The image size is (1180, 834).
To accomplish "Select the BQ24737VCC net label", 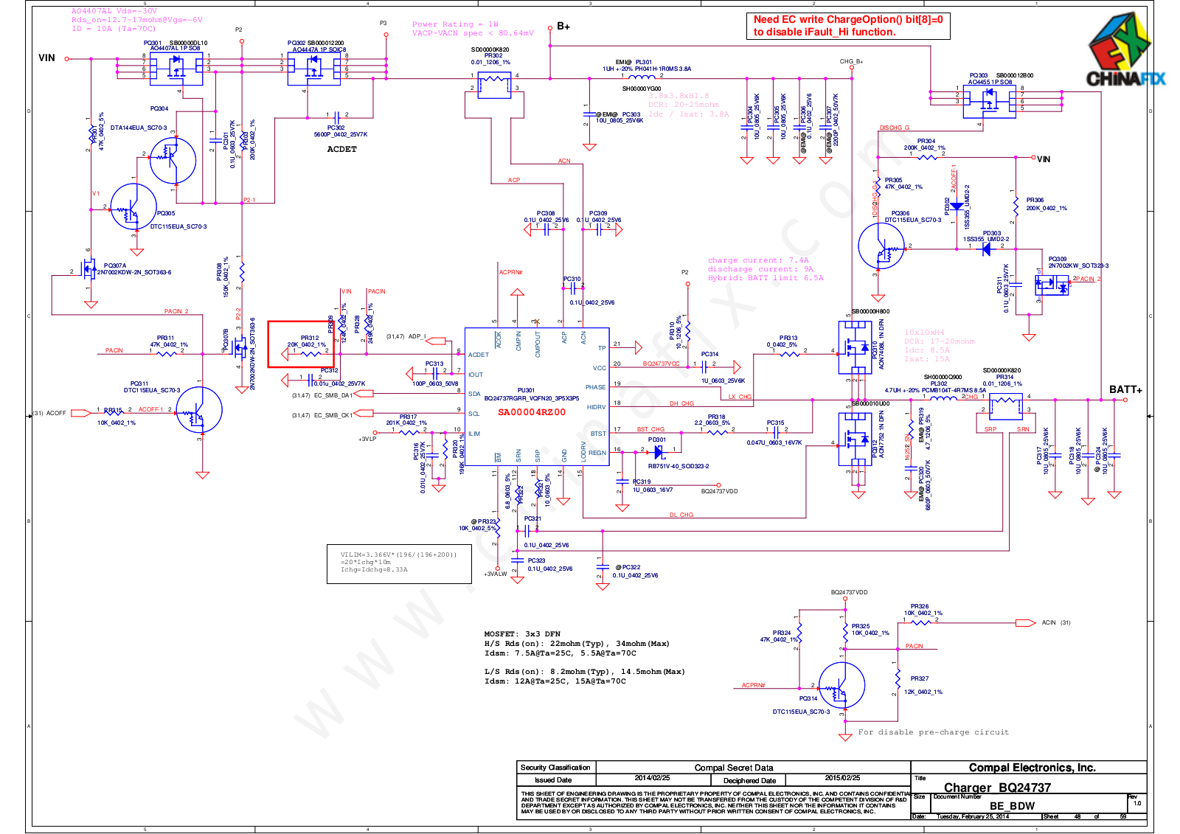I will [661, 364].
